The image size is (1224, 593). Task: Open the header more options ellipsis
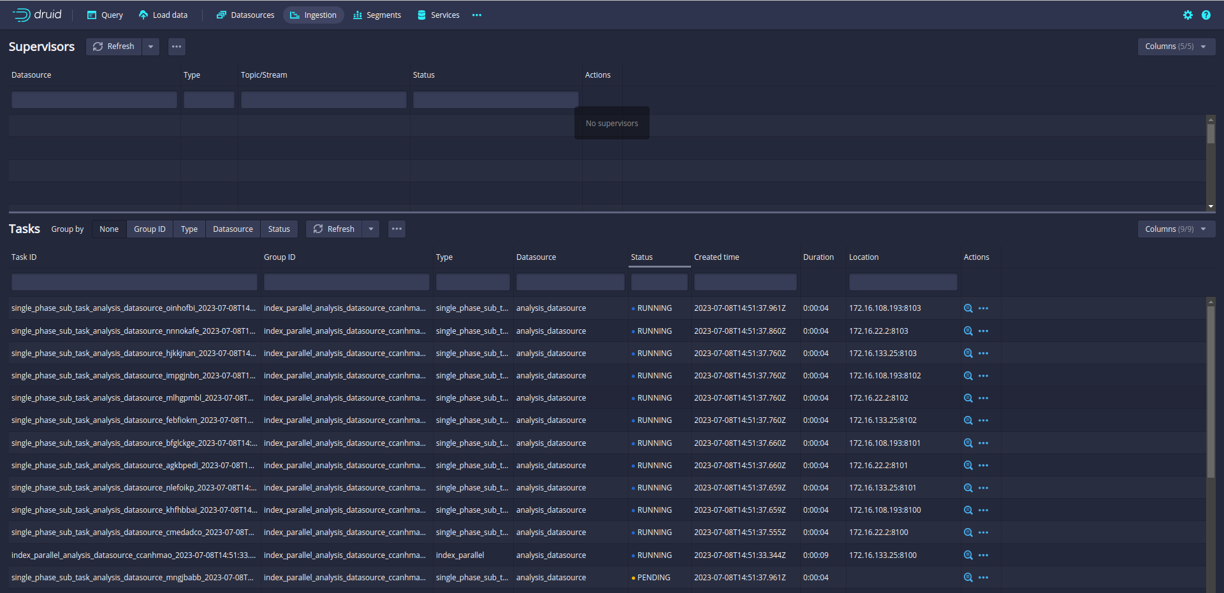477,15
